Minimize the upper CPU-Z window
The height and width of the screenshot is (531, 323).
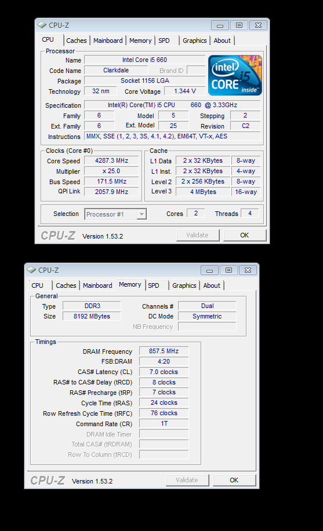[220, 25]
